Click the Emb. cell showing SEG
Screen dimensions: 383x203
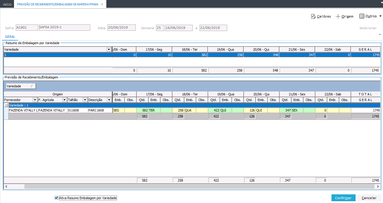[119, 110]
